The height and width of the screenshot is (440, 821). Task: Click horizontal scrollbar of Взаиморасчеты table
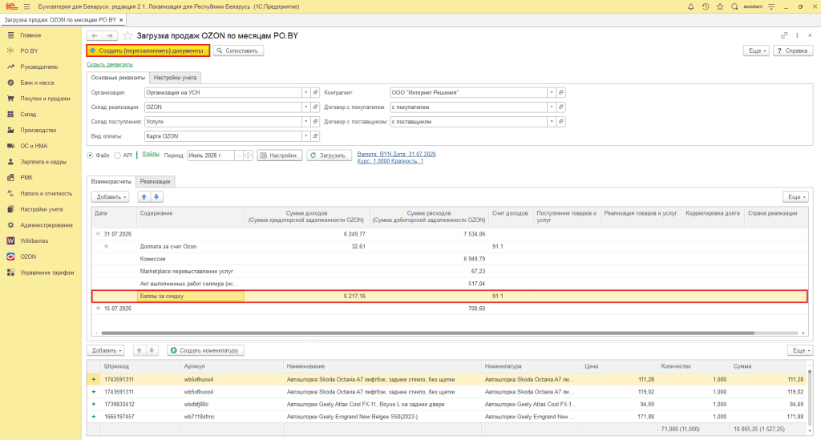point(427,333)
